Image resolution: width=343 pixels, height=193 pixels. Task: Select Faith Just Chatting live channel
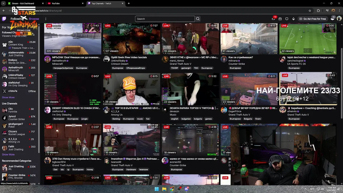tap(20, 148)
